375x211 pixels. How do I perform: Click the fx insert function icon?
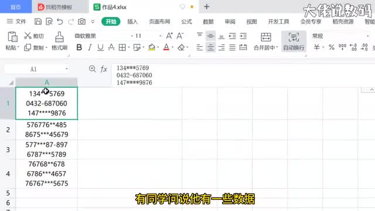click(x=104, y=69)
